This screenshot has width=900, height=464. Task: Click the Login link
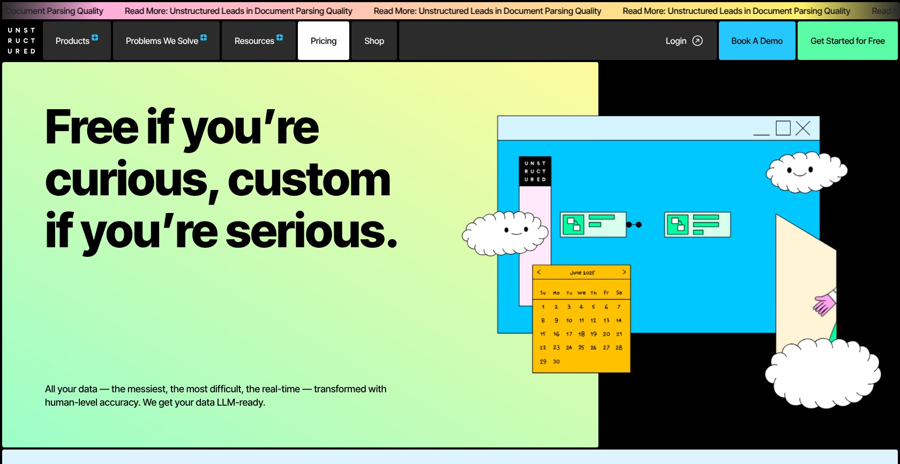tap(684, 41)
